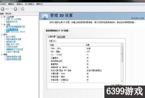The height and width of the screenshot is (98, 145).
Task: Open the 3D 设置(3) menu
Action: pyautogui.click(x=29, y=4)
